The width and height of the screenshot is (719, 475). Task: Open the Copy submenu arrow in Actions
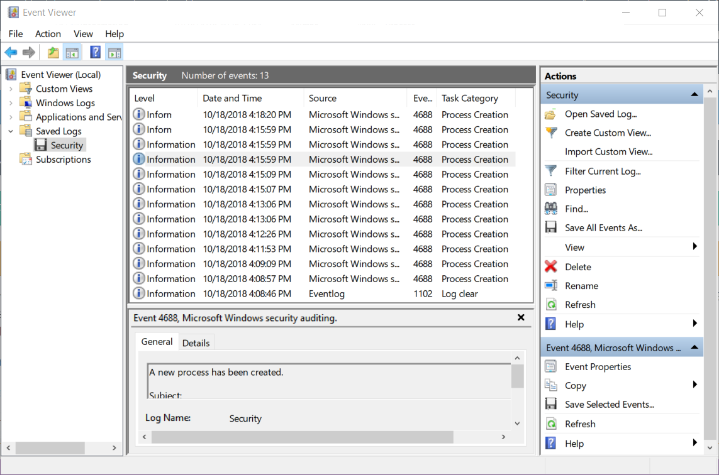(x=694, y=385)
